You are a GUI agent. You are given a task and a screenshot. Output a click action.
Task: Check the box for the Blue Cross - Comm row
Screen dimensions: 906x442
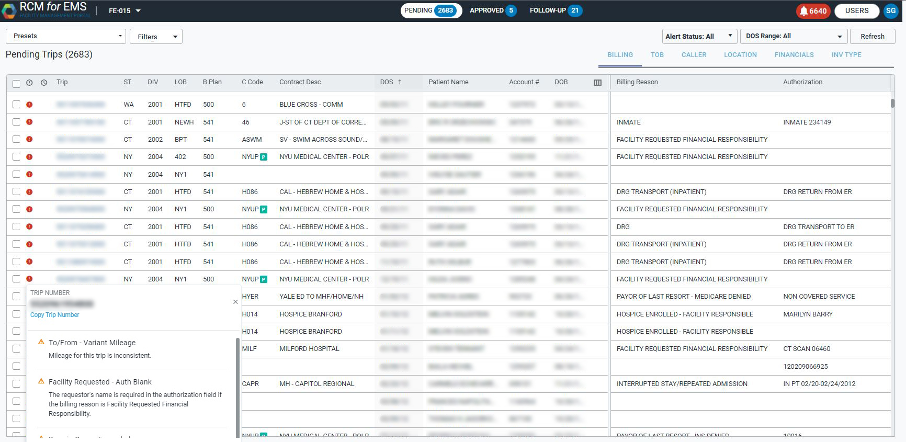coord(16,105)
